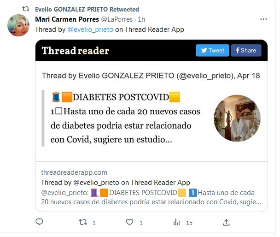Click the Mari Carmen Porres display name
Viewport: 280px width, 237px height.
coord(67,19)
